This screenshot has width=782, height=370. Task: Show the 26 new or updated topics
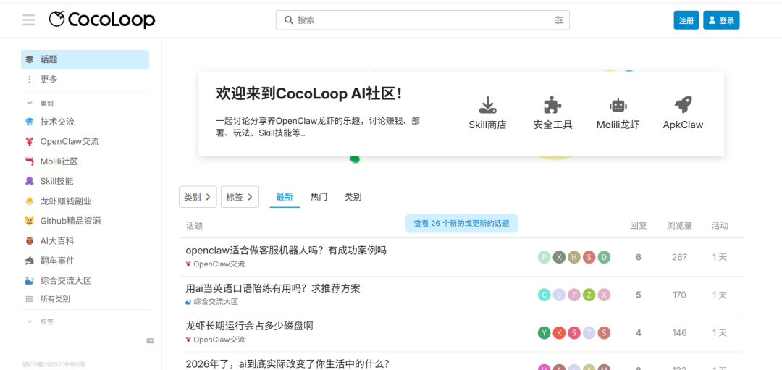coord(461,224)
